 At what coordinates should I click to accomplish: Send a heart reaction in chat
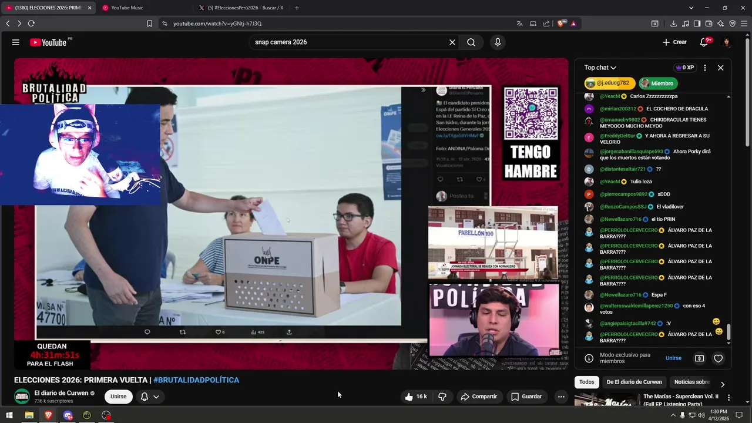click(x=718, y=358)
